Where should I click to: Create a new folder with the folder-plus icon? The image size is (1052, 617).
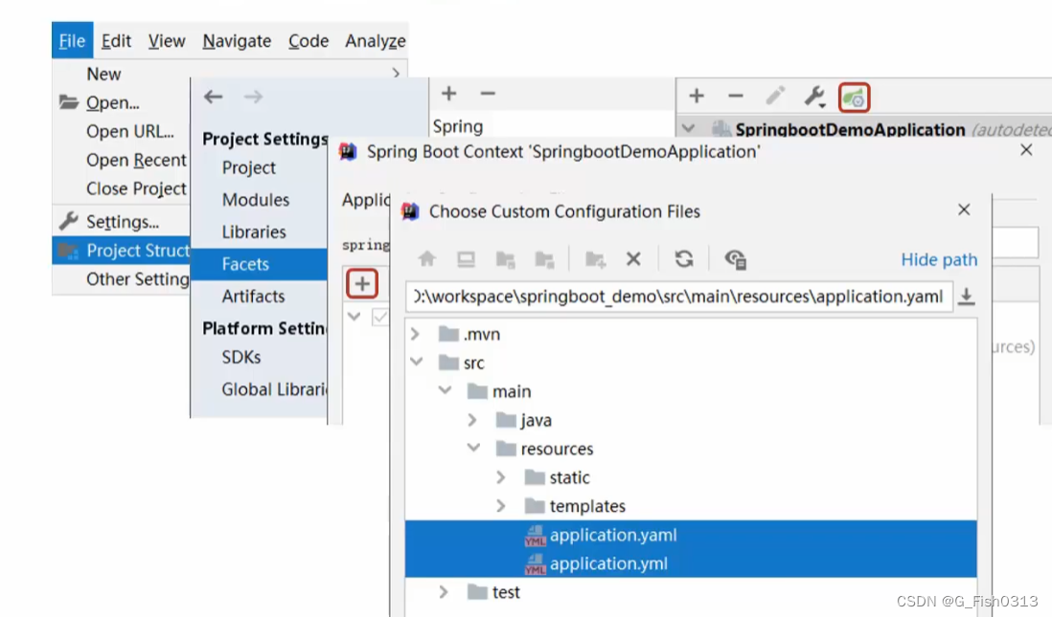pos(595,259)
